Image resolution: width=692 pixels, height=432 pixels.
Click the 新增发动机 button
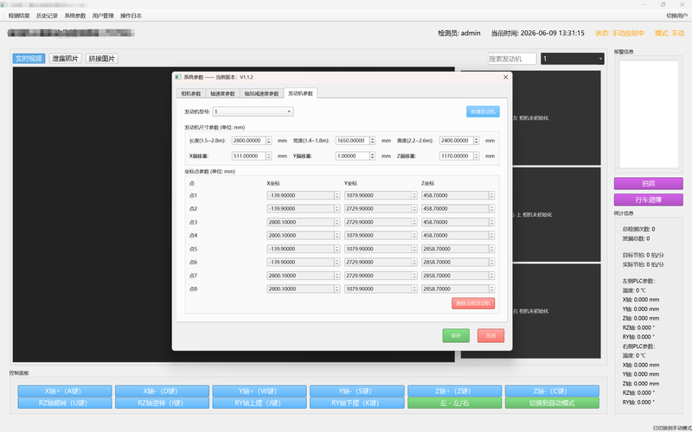click(x=483, y=111)
